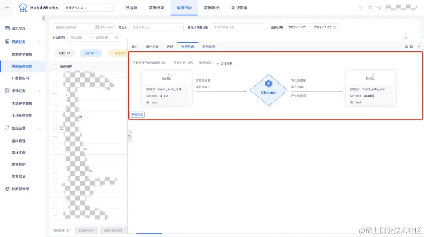This screenshot has width=424, height=237.
Task: Switch to the 属性 tab
Action: point(135,47)
